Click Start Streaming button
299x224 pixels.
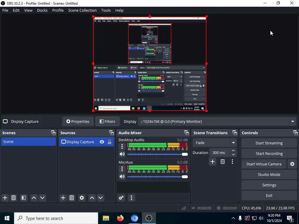pos(269,143)
